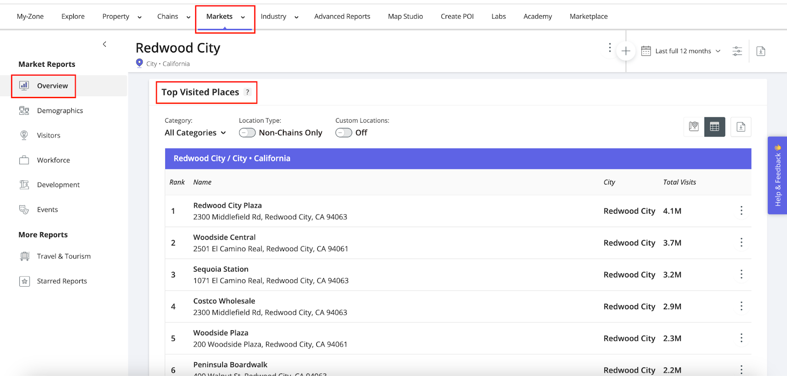Click the Starred Reports star icon

click(x=25, y=281)
